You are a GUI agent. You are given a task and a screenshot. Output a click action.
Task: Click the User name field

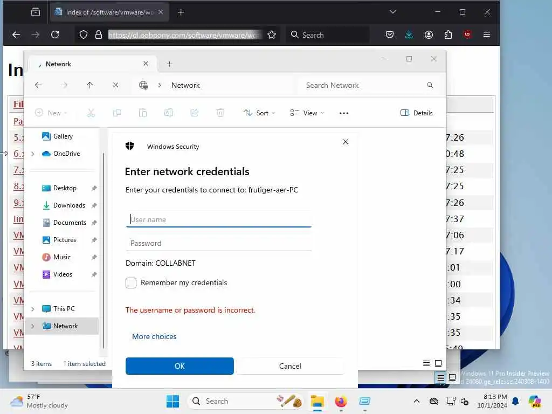click(219, 219)
